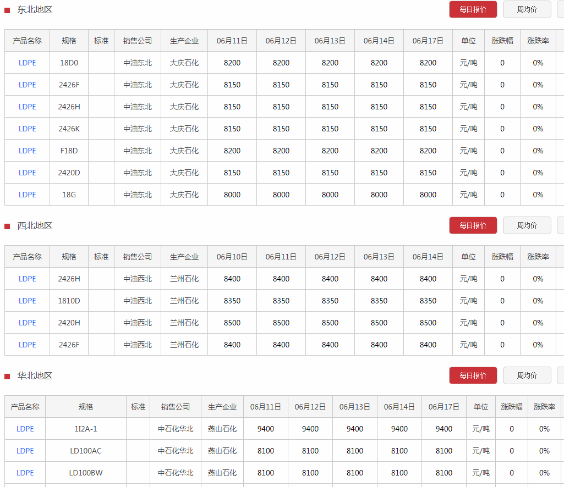564x487 pixels.
Task: Click 兰州石化 in 1810D row
Action: point(184,301)
